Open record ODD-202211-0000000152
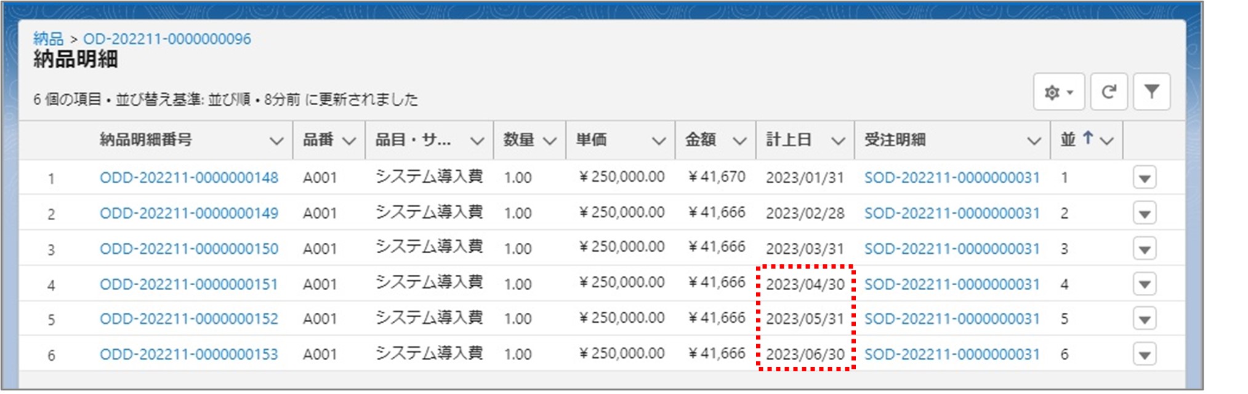Image resolution: width=1248 pixels, height=394 pixels. click(x=189, y=319)
